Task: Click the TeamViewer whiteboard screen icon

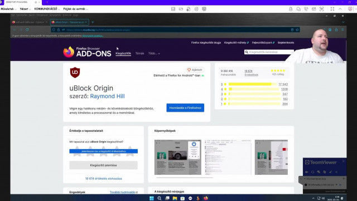Action: [x=313, y=9]
